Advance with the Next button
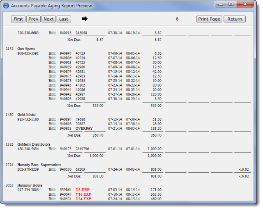The image size is (263, 210). click(x=48, y=19)
